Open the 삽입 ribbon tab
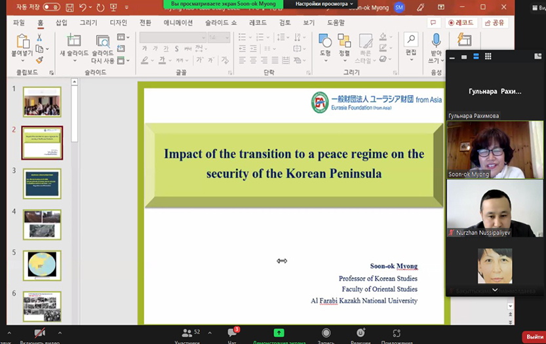Screen dimensions: 546x344 (x=61, y=22)
